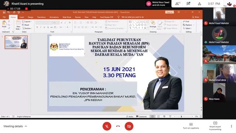Open the Replace dropdown arrow

coord(194,25)
